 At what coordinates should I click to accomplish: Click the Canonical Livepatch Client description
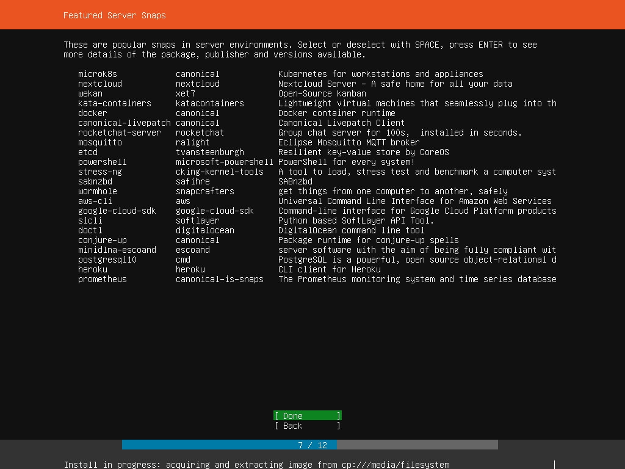tap(341, 123)
